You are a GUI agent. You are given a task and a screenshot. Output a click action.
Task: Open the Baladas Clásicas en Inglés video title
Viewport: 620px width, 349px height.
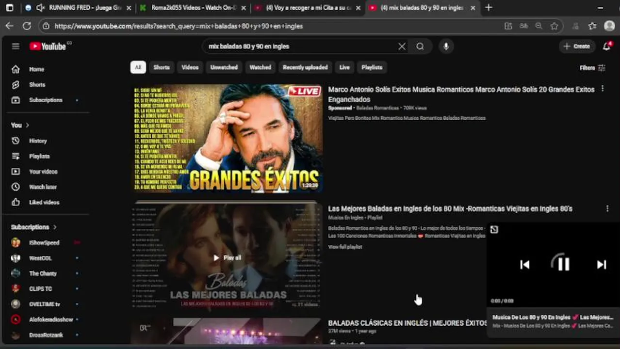(408, 323)
